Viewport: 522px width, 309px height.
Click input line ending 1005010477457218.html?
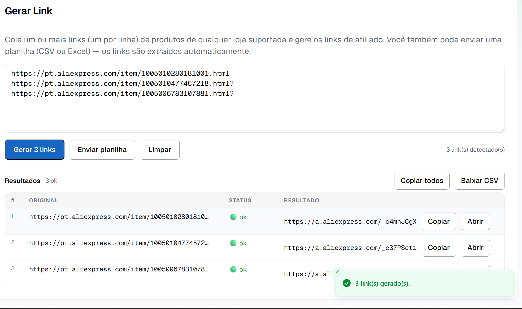coord(123,83)
